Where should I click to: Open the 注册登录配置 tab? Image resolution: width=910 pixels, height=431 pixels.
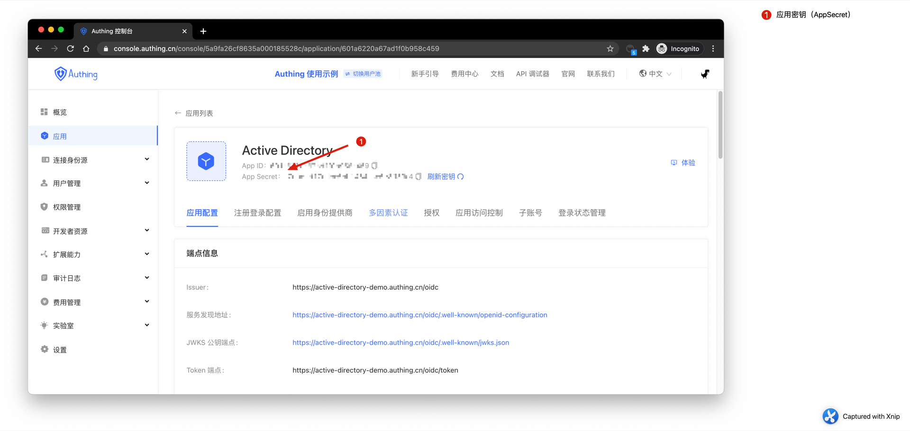point(257,213)
